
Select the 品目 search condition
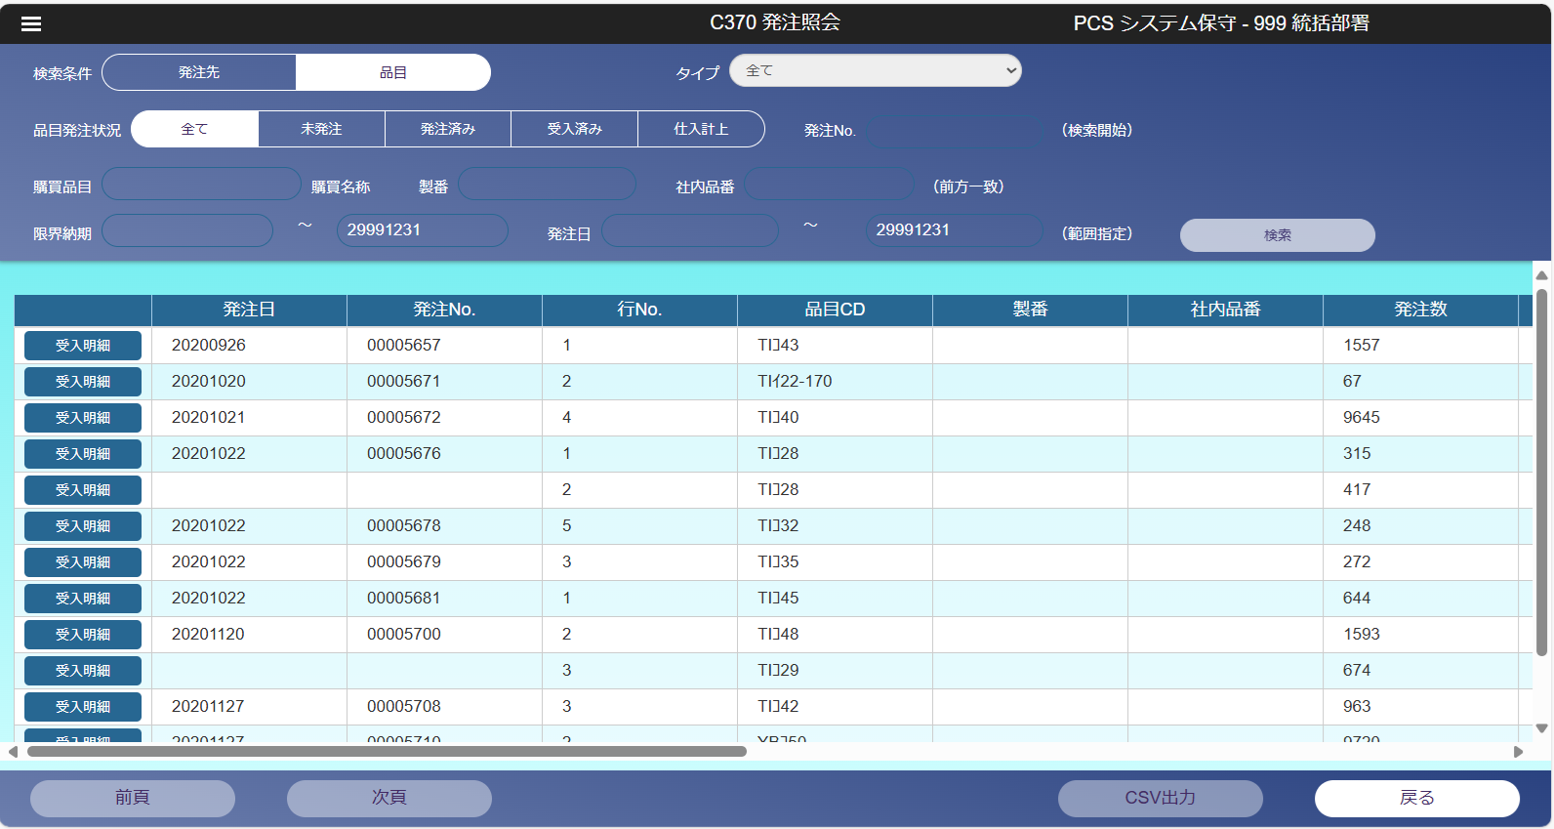click(393, 72)
